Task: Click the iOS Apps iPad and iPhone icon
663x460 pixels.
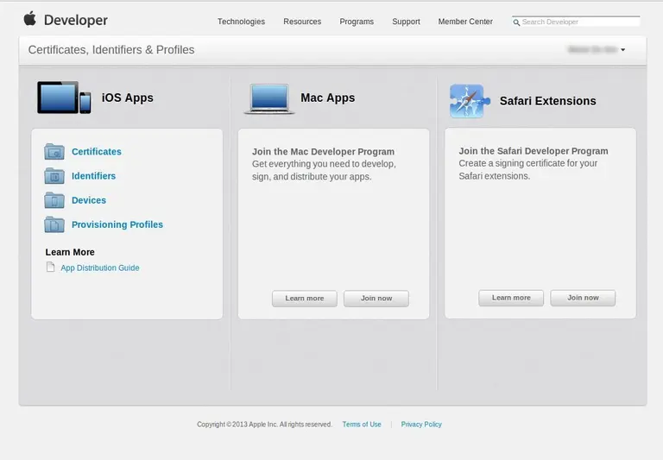Action: click(64, 98)
